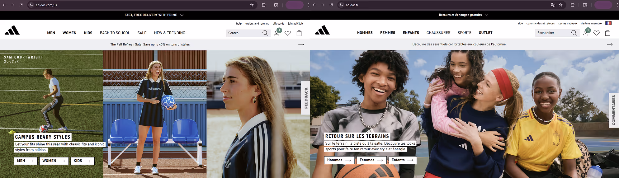This screenshot has width=619, height=178.
Task: Open extensions puzzle icon in right browser
Action: tap(573, 5)
